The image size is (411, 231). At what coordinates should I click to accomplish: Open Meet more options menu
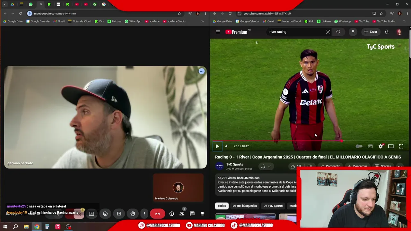(x=144, y=214)
